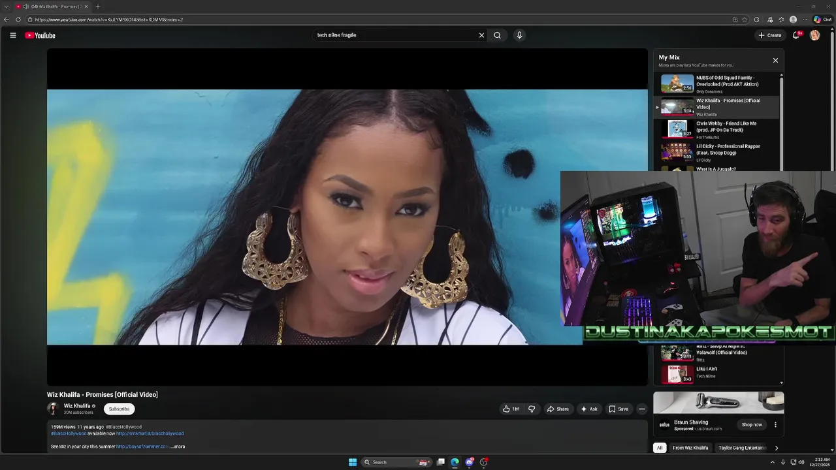Clear the search box with the X icon
This screenshot has height=470, width=836.
point(481,35)
